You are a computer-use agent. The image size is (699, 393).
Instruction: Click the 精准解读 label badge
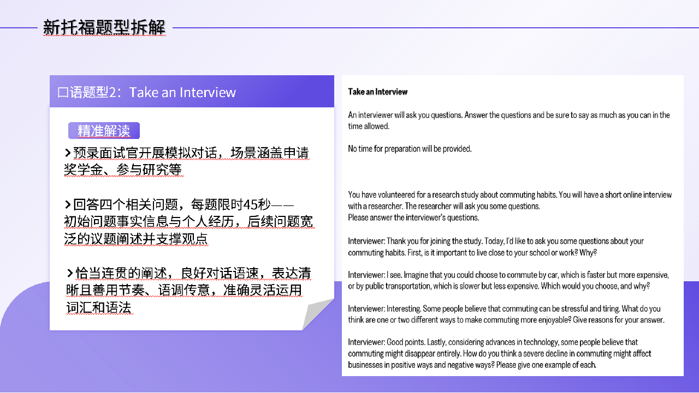point(104,131)
